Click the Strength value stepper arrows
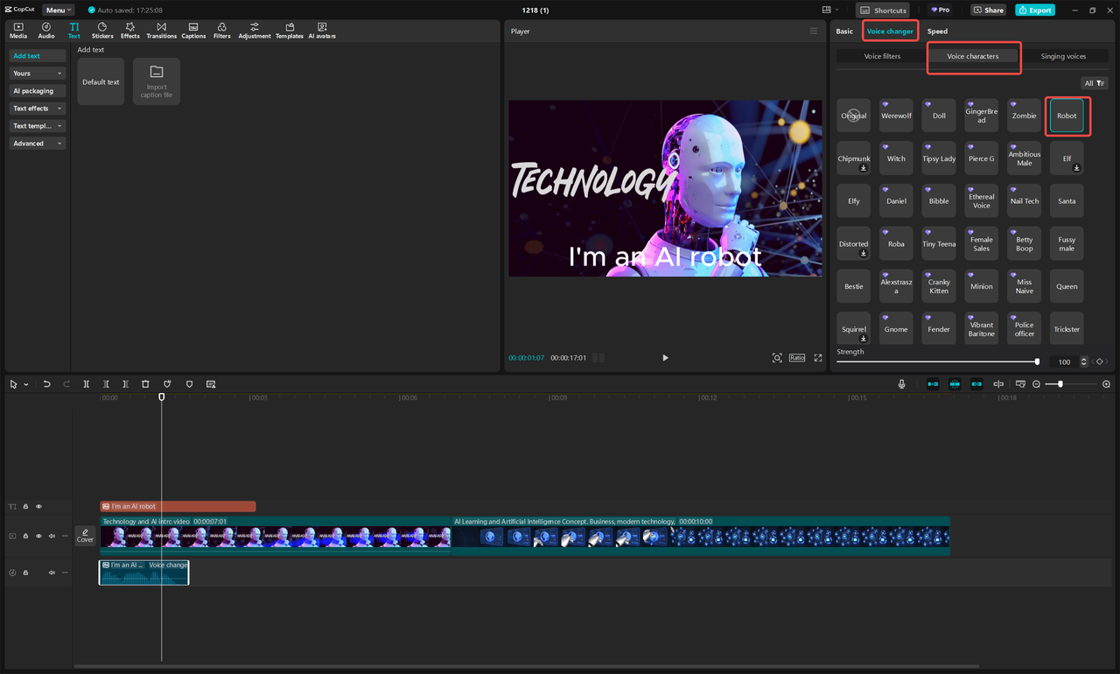The width and height of the screenshot is (1120, 674). (1084, 362)
